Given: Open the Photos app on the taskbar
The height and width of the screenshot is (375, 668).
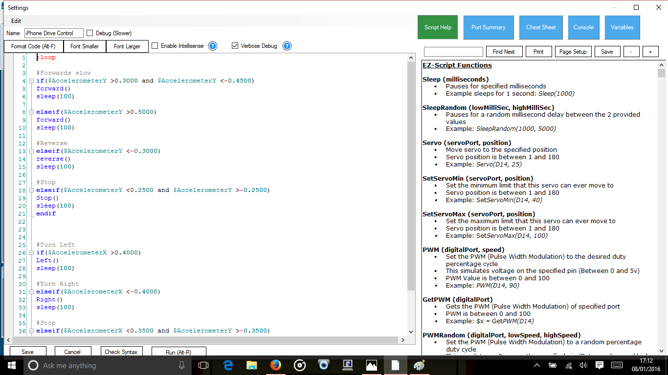Looking at the screenshot, I should pos(372,365).
